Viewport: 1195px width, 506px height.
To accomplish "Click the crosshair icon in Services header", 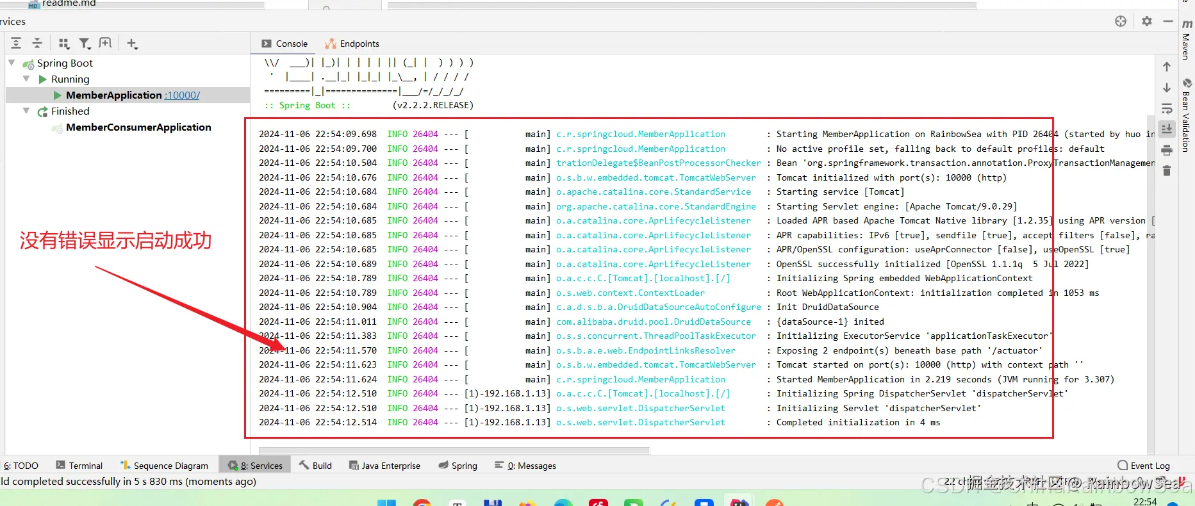I will click(1121, 21).
